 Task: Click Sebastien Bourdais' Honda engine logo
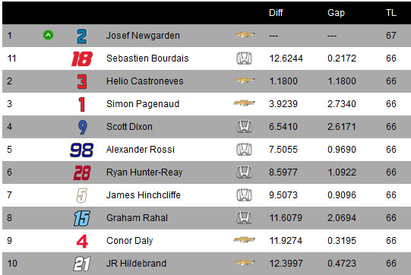(x=245, y=58)
